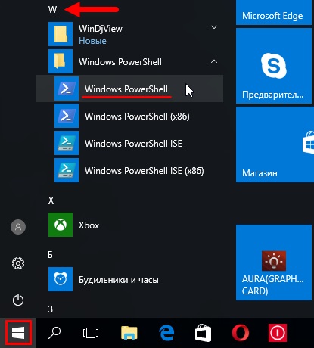Expand the WinDjView folder chevron
Screen dimensions: 314x348
[214, 27]
